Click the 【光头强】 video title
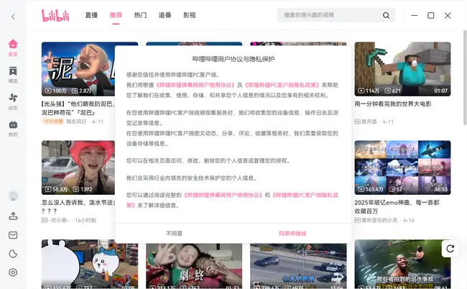The width and height of the screenshot is (467, 289). coord(78,108)
